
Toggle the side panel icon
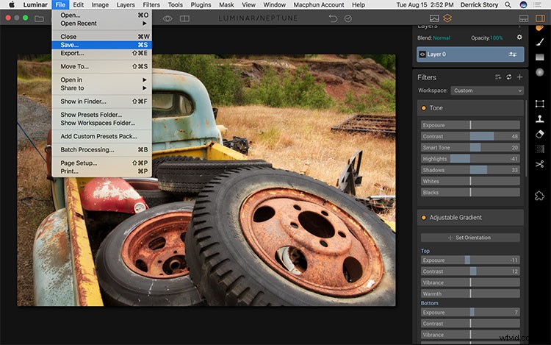pos(540,18)
